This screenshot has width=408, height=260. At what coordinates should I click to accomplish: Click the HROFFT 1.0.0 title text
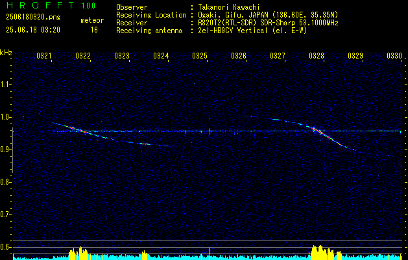[x=51, y=5]
